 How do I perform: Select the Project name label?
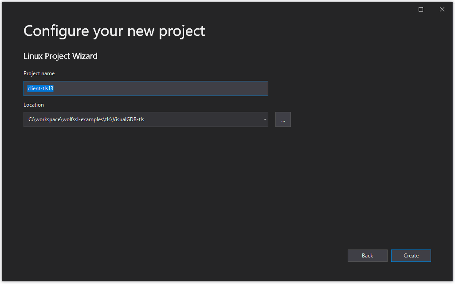tap(39, 73)
